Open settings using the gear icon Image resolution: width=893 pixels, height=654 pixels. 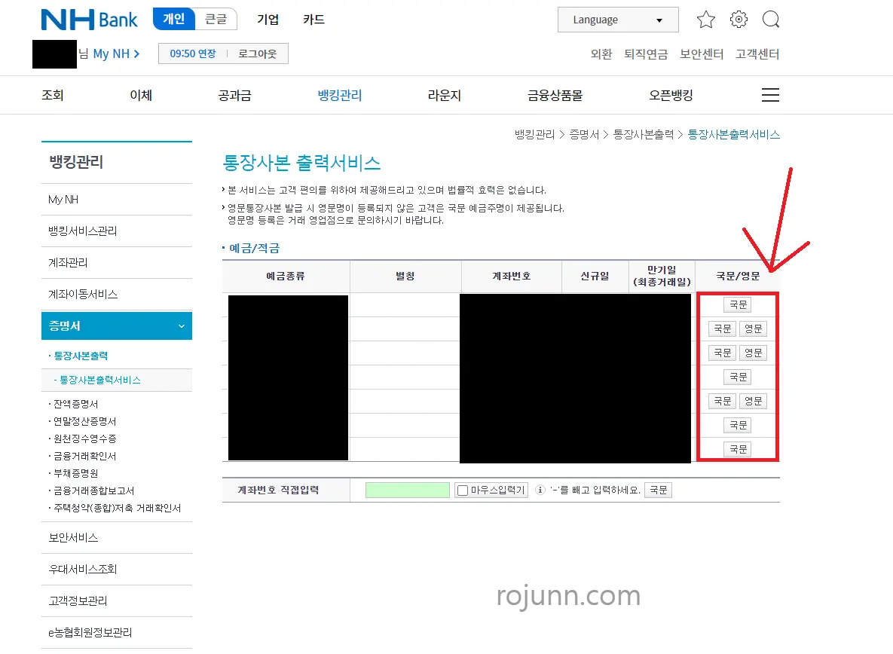click(x=738, y=20)
